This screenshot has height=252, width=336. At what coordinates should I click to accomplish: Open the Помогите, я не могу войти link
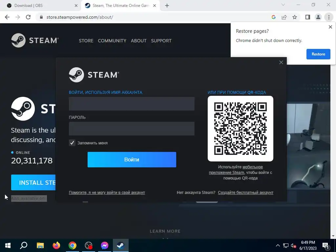point(107,193)
